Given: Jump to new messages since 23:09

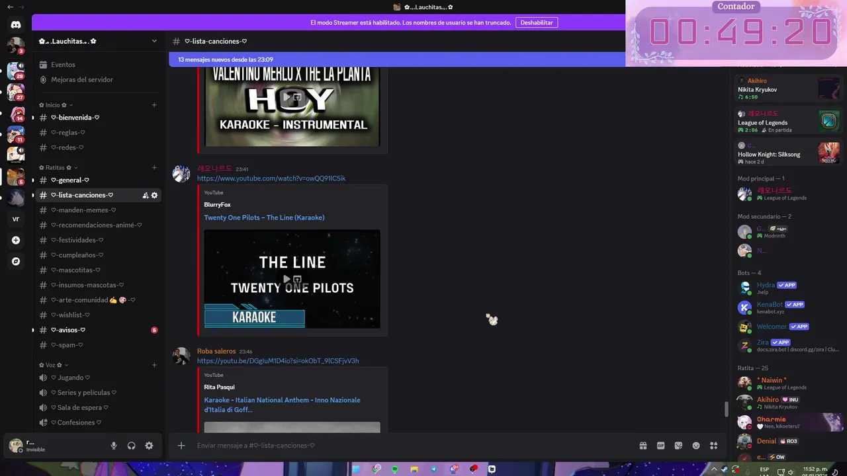Looking at the screenshot, I should click(x=397, y=59).
